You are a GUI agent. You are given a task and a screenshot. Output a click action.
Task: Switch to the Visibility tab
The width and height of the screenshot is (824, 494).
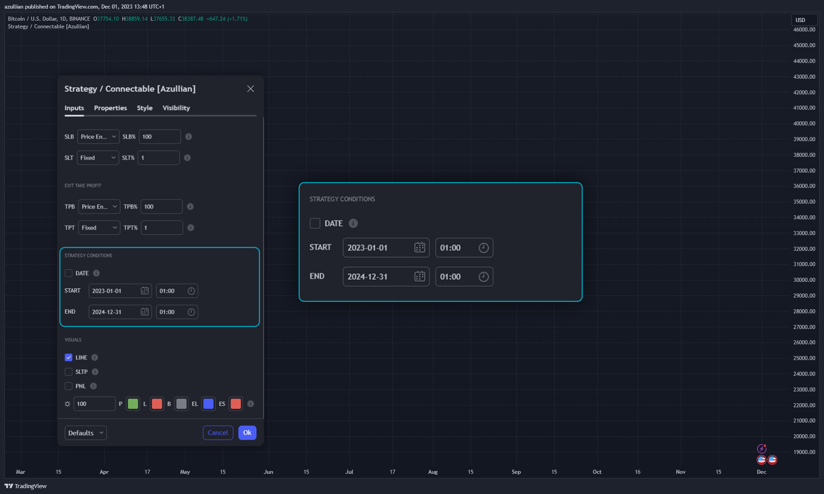tap(176, 108)
